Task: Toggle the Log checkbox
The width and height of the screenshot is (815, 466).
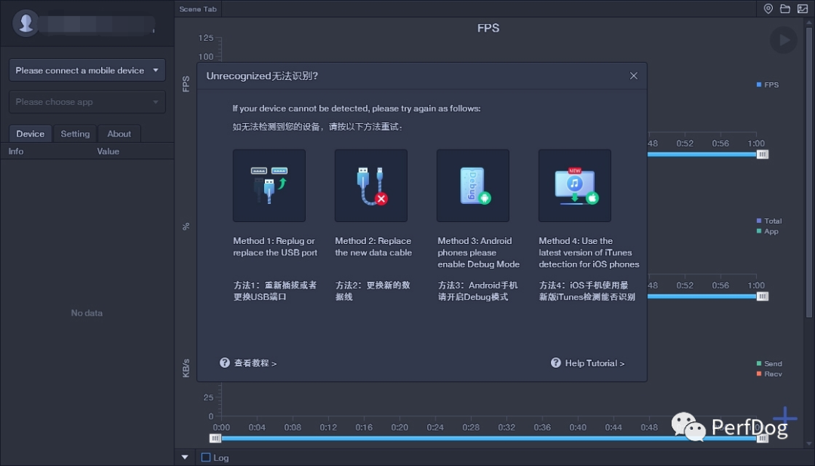Action: [x=206, y=457]
